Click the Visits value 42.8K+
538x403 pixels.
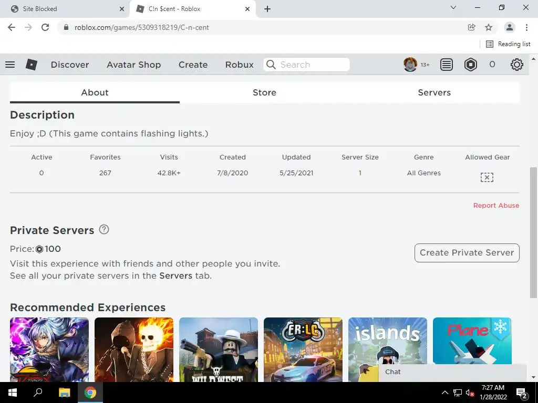[x=169, y=173]
